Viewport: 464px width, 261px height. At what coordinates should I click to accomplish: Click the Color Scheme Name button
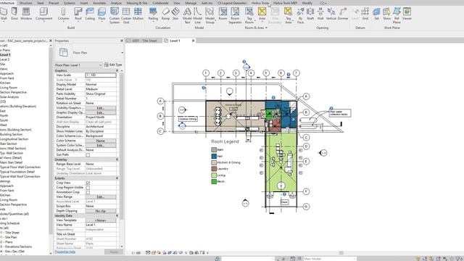click(101, 141)
